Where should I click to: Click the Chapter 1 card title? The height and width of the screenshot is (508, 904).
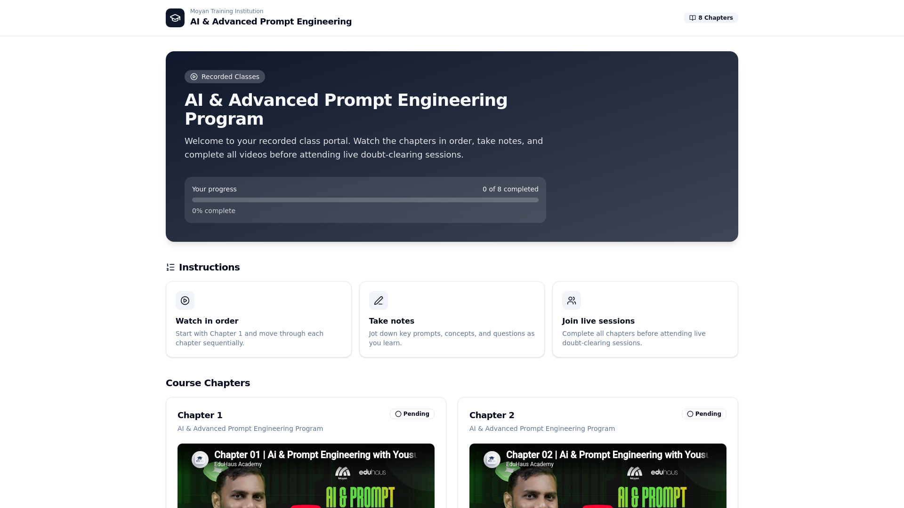pyautogui.click(x=200, y=415)
